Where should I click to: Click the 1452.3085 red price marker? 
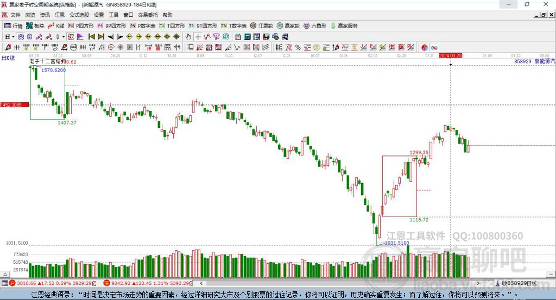click(x=15, y=105)
